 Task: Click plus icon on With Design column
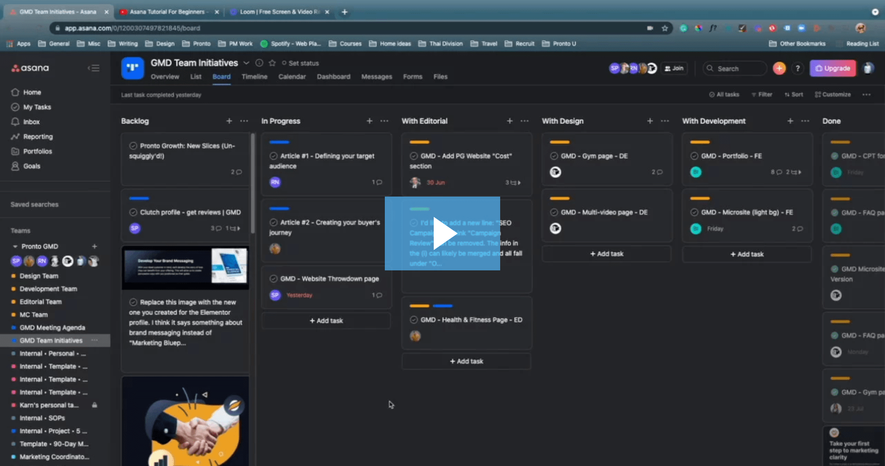[650, 121]
